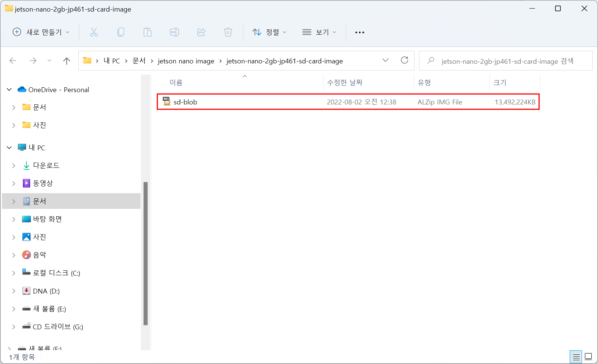Select 사진 under OneDrive in sidebar

40,125
